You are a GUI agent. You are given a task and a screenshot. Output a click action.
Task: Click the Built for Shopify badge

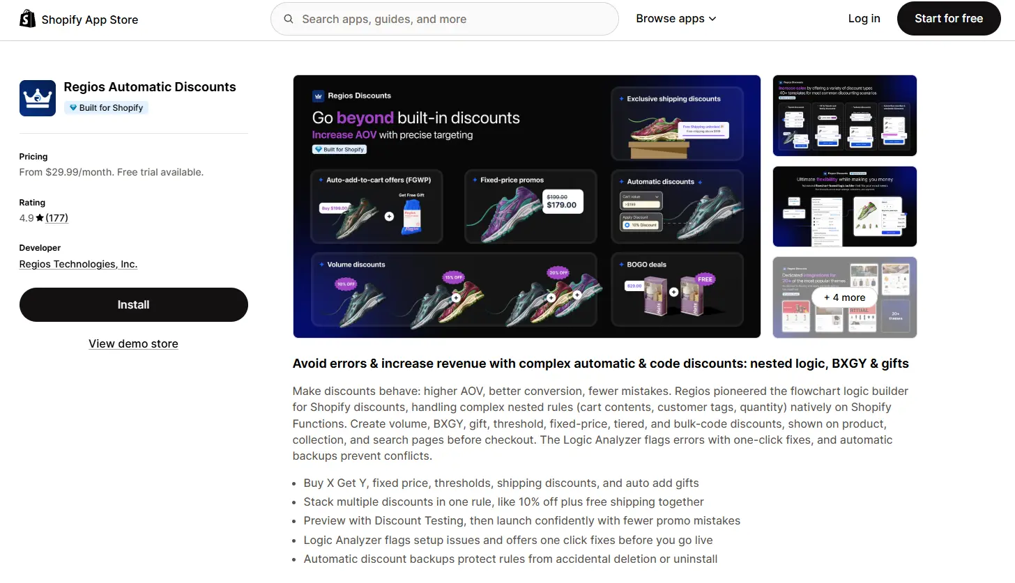pyautogui.click(x=106, y=108)
